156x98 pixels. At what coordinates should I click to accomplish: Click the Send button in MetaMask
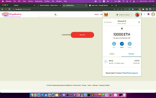(x=122, y=45)
